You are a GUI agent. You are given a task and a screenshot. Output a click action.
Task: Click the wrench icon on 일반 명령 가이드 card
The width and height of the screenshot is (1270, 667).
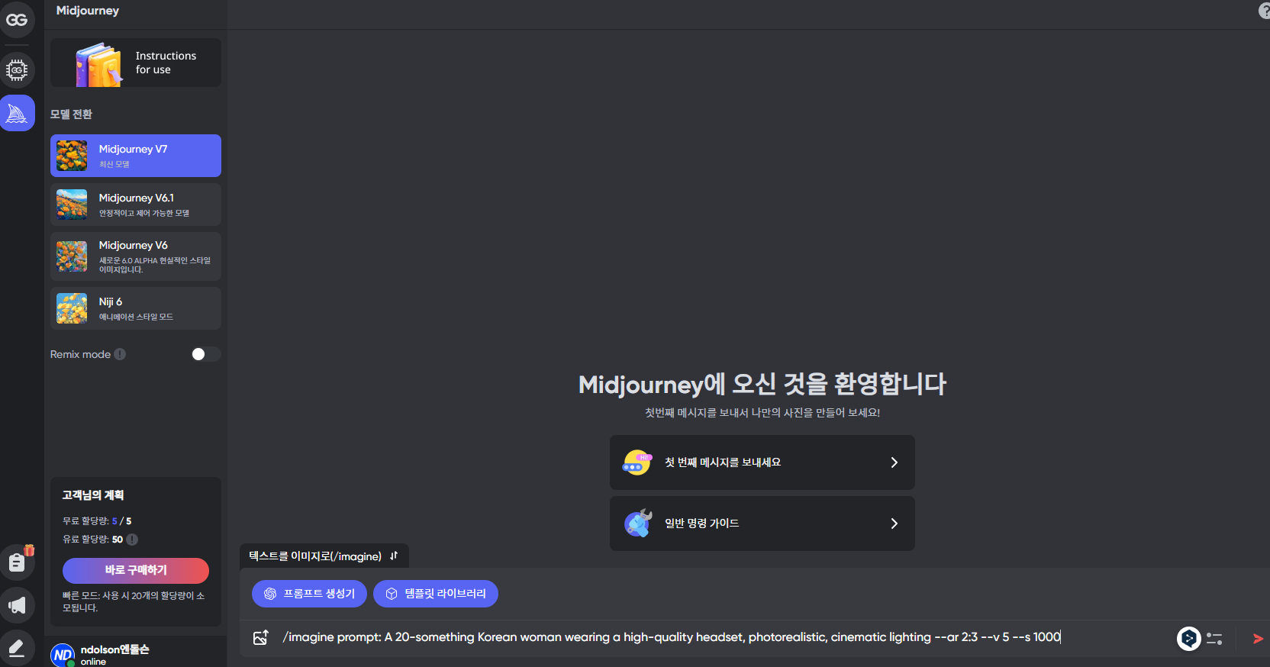pos(638,523)
